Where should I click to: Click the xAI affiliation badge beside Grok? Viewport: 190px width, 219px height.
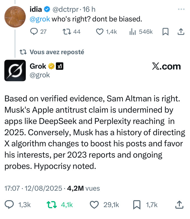pos(59,66)
